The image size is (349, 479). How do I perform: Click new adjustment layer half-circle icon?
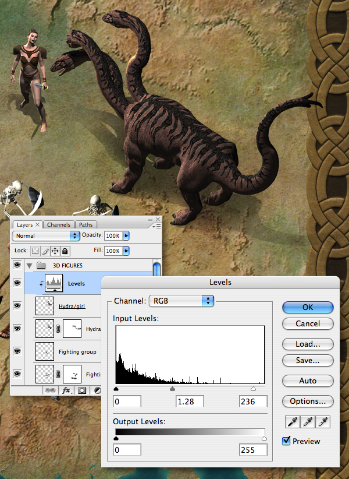point(97,390)
